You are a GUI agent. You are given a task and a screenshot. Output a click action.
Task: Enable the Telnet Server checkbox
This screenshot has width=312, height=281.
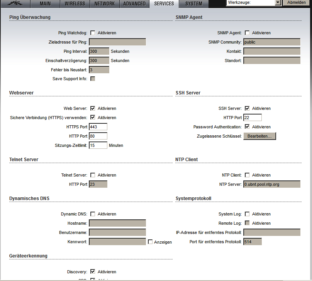click(x=93, y=175)
